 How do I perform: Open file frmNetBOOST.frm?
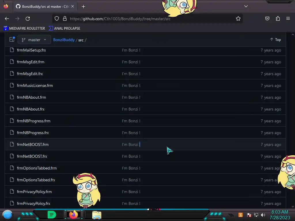(x=33, y=144)
